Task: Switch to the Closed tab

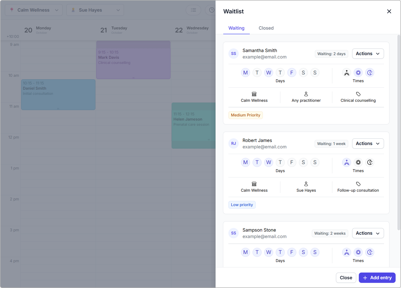Action: (266, 28)
